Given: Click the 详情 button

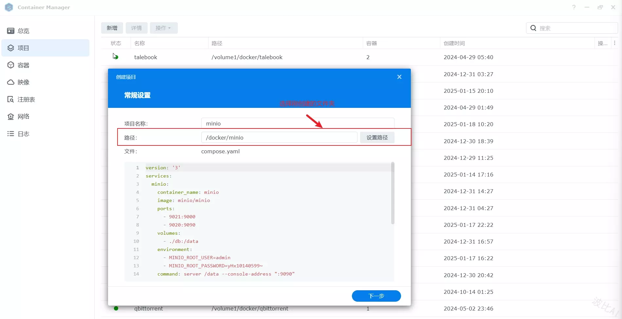Looking at the screenshot, I should (137, 28).
